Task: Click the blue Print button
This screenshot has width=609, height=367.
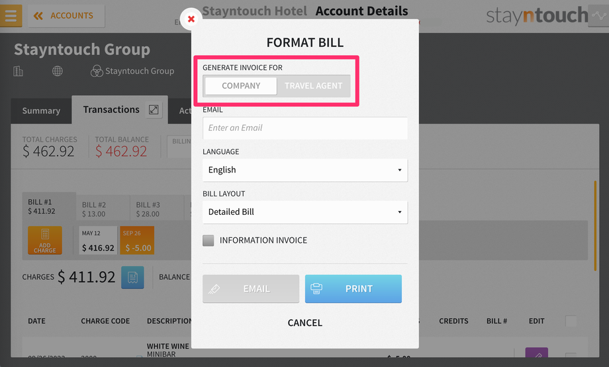Action: tap(353, 288)
